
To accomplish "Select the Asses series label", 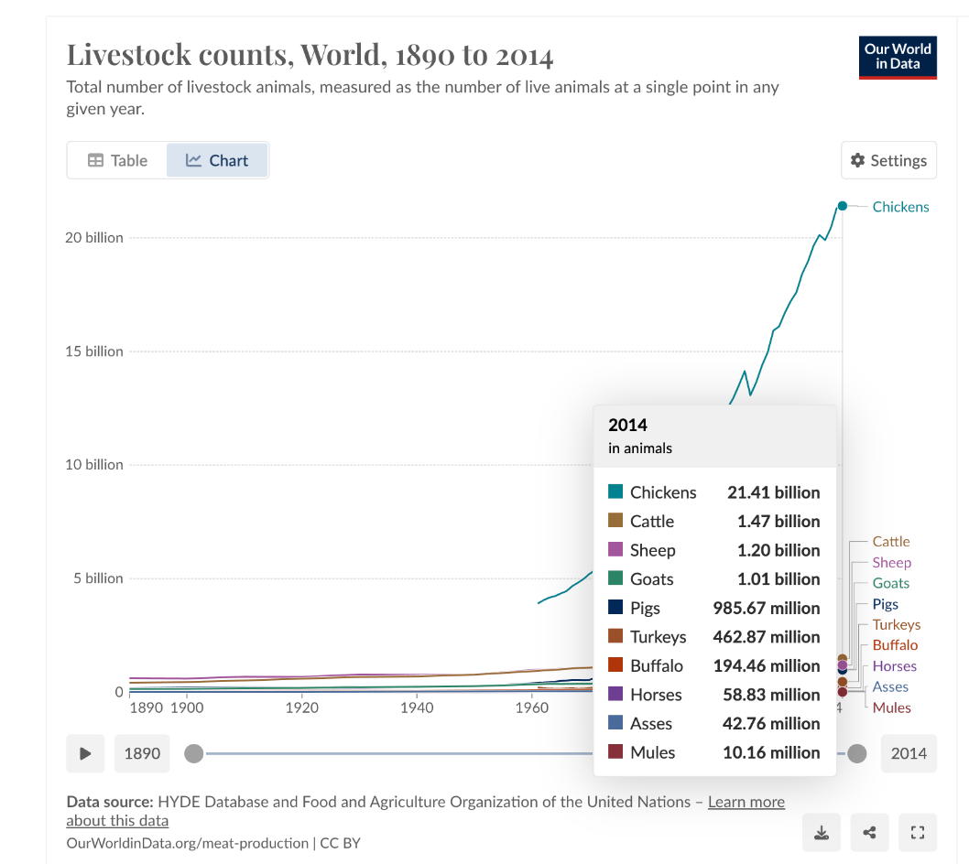I will pyautogui.click(x=890, y=686).
